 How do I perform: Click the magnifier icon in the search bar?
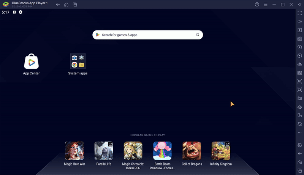198,35
